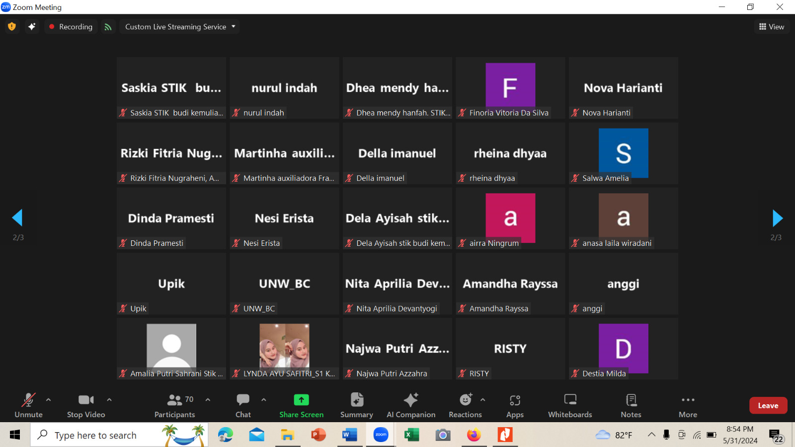Select Destia Milda's purple D tile
Viewport: 795px width, 447px height.
click(x=624, y=349)
